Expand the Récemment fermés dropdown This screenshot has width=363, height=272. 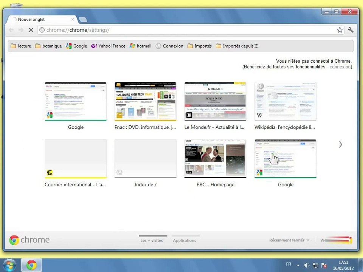click(289, 240)
